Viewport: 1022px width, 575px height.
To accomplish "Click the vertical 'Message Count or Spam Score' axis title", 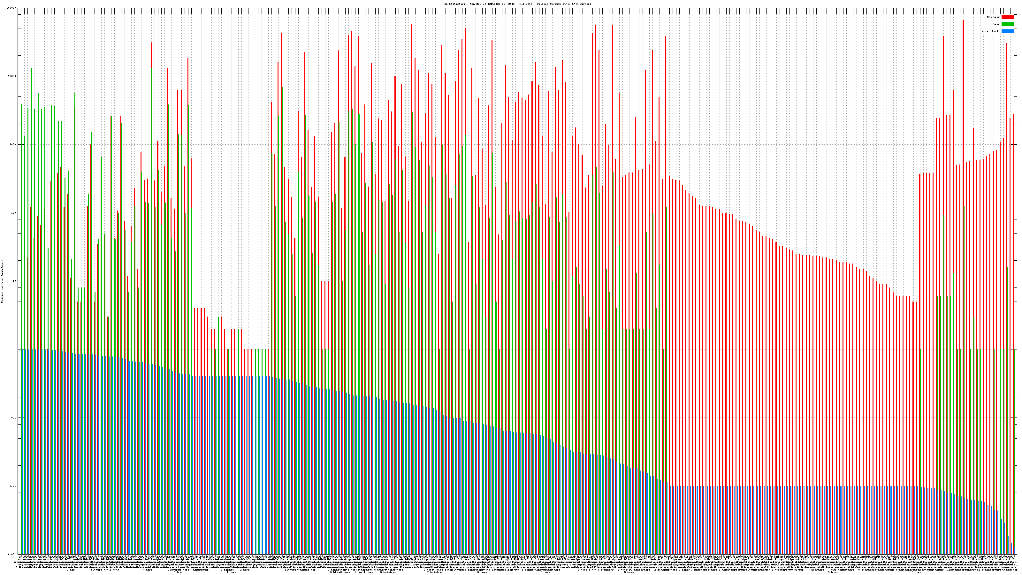I will [2, 281].
